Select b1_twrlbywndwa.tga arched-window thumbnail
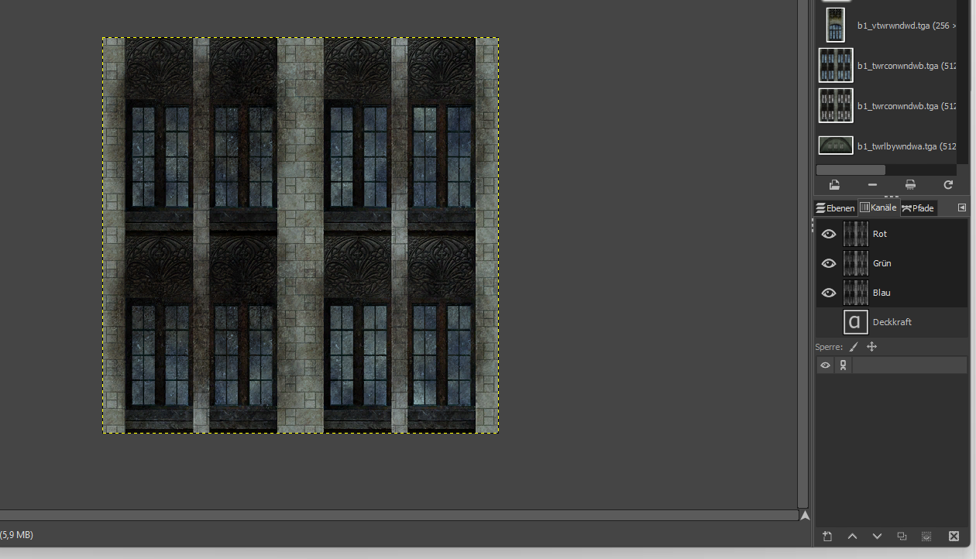 pyautogui.click(x=836, y=146)
